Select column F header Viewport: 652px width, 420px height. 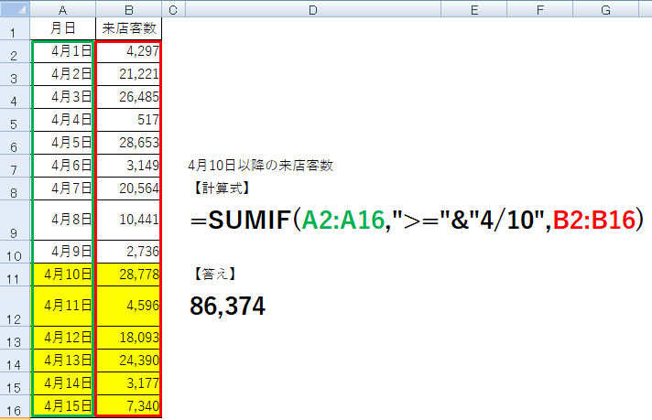click(x=539, y=9)
